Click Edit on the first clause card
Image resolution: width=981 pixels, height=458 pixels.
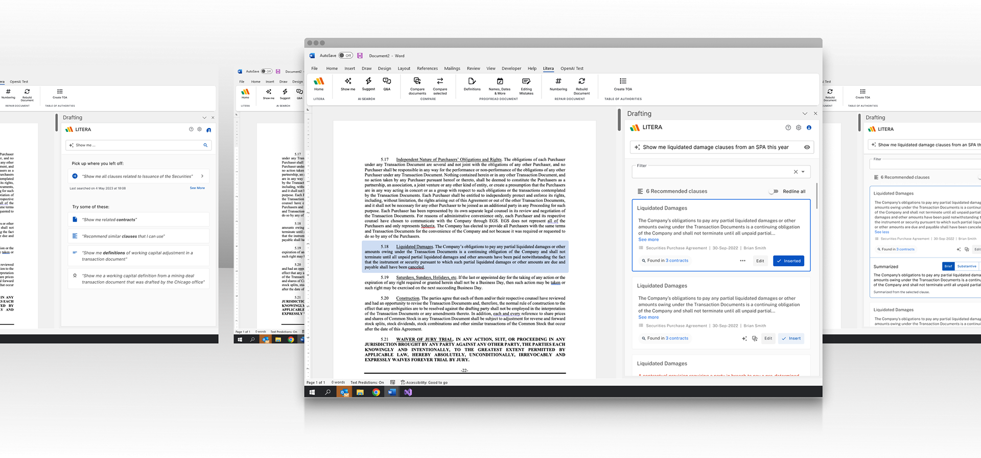pyautogui.click(x=760, y=261)
